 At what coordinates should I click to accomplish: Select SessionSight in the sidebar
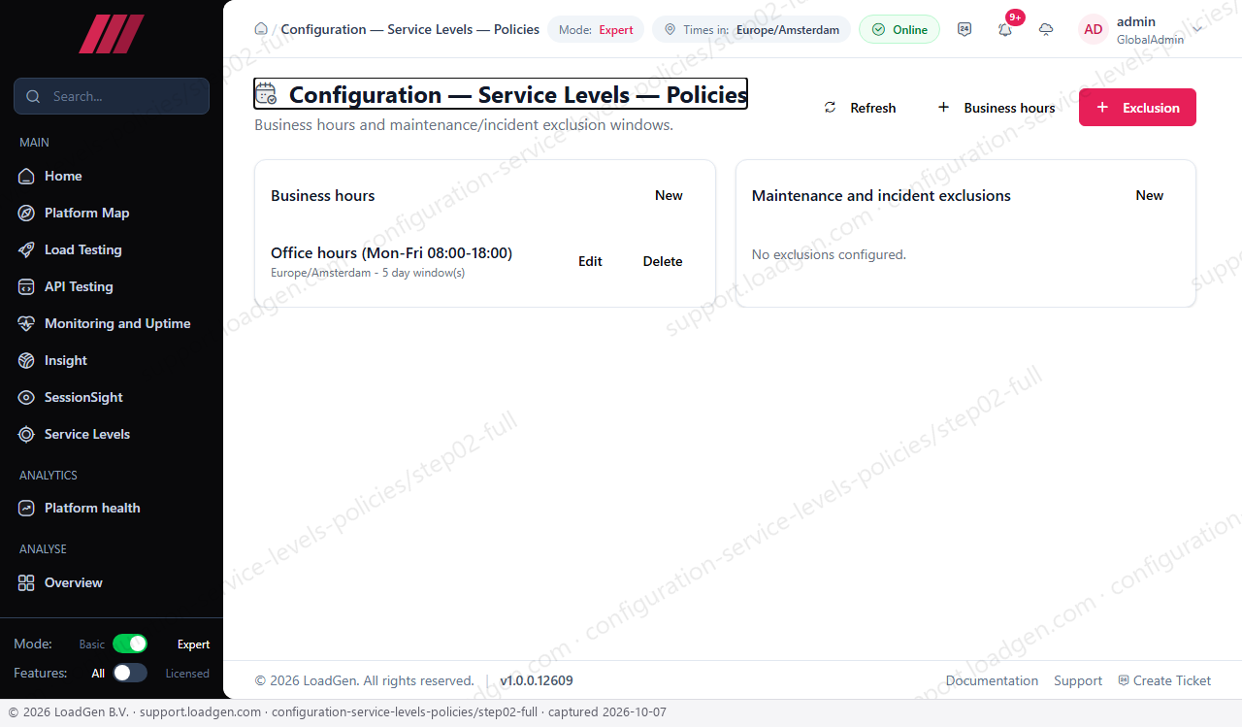[x=112, y=397]
